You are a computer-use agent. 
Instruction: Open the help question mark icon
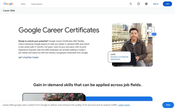(139, 4)
